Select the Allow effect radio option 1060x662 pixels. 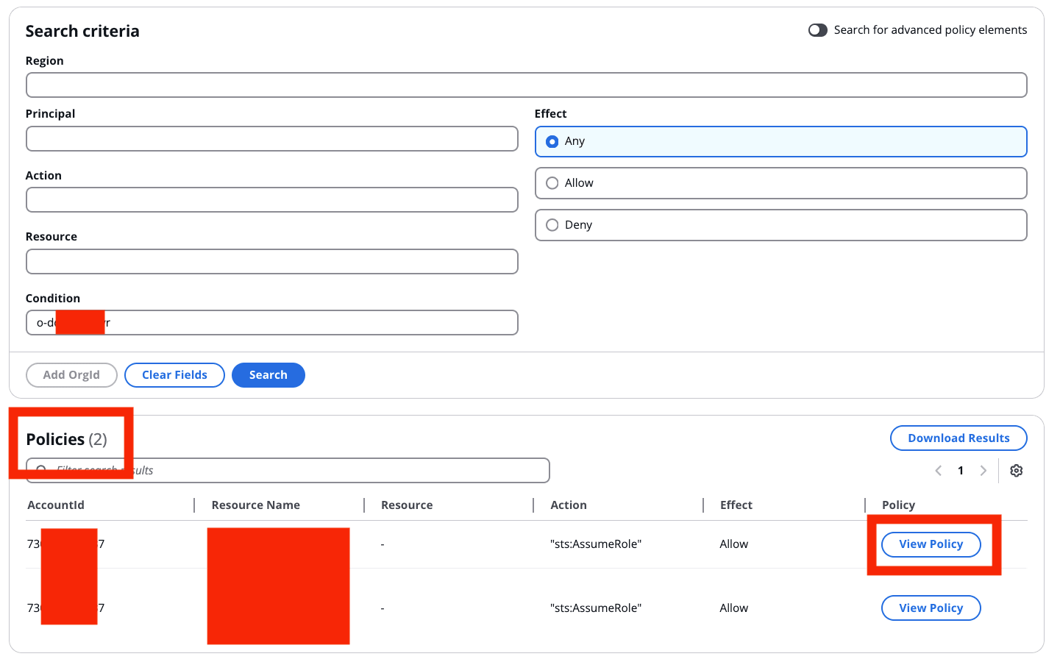click(x=780, y=183)
